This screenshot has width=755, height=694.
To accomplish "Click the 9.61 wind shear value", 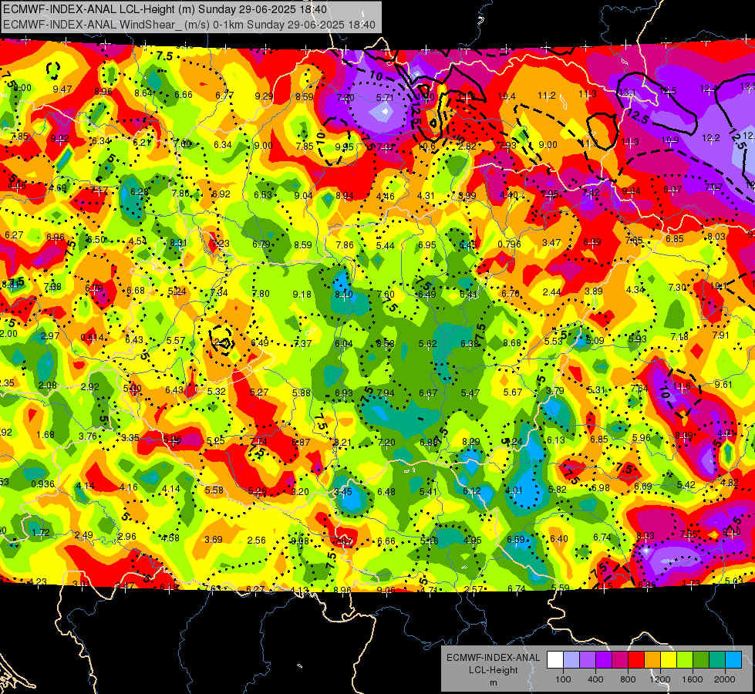I will pos(723,385).
